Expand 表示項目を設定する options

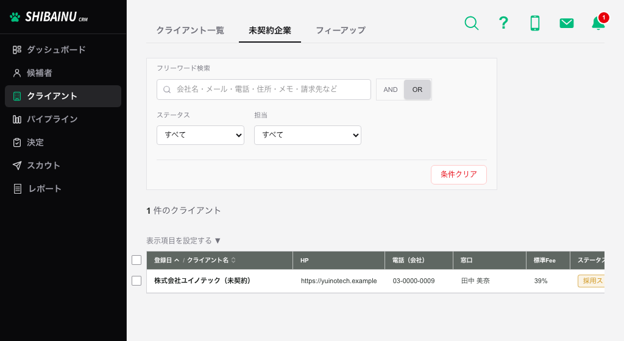click(183, 241)
